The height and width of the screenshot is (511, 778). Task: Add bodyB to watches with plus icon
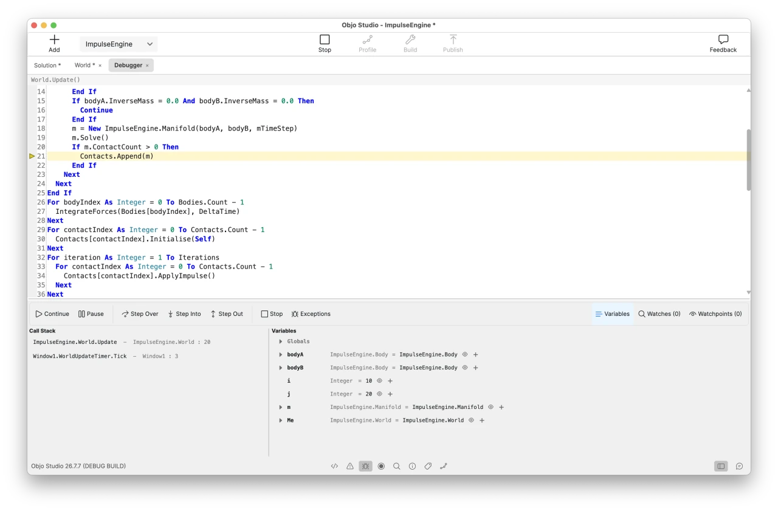[476, 368]
